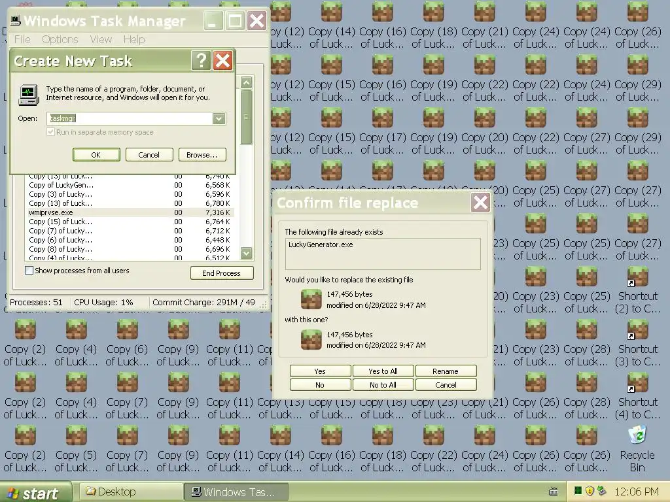Click the process list scrollbar down arrow
Viewport: 670px width, 502px height.
(246, 253)
